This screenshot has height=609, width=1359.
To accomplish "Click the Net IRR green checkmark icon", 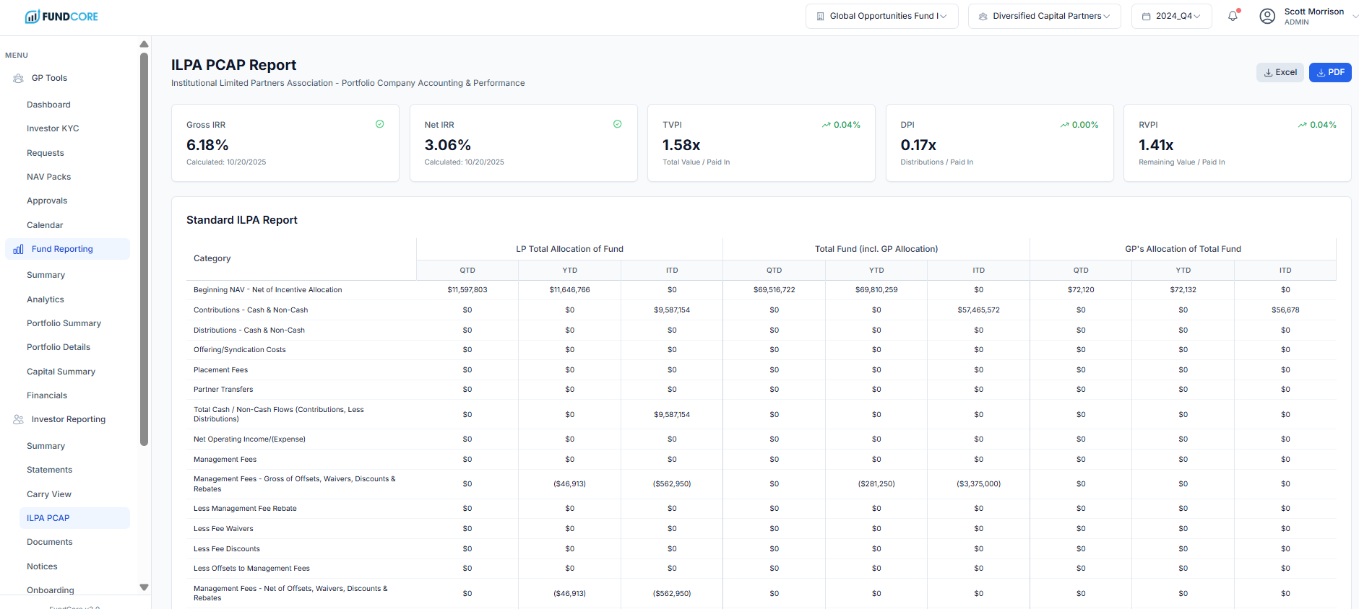I will point(618,124).
